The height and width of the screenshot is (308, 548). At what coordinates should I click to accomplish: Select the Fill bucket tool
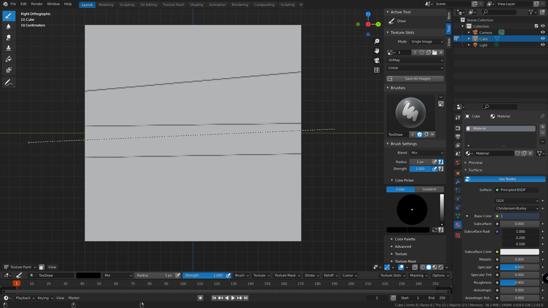pyautogui.click(x=9, y=59)
